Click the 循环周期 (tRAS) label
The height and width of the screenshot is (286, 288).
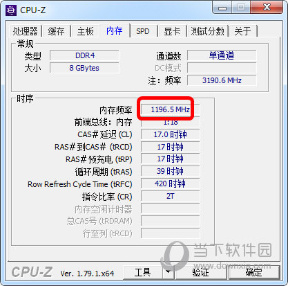[104, 172]
